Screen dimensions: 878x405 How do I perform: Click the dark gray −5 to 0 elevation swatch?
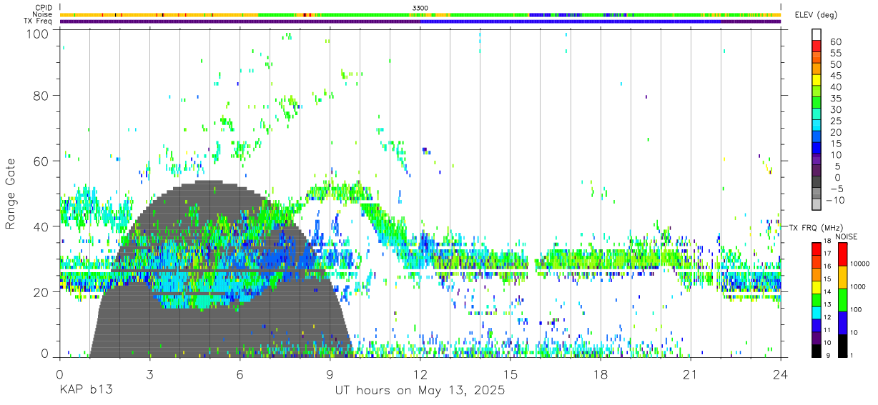point(817,183)
